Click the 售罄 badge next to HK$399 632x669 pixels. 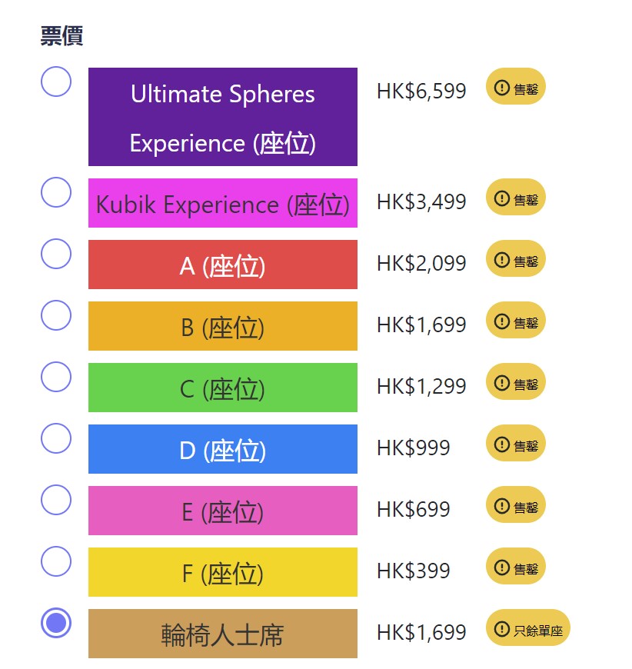click(516, 567)
